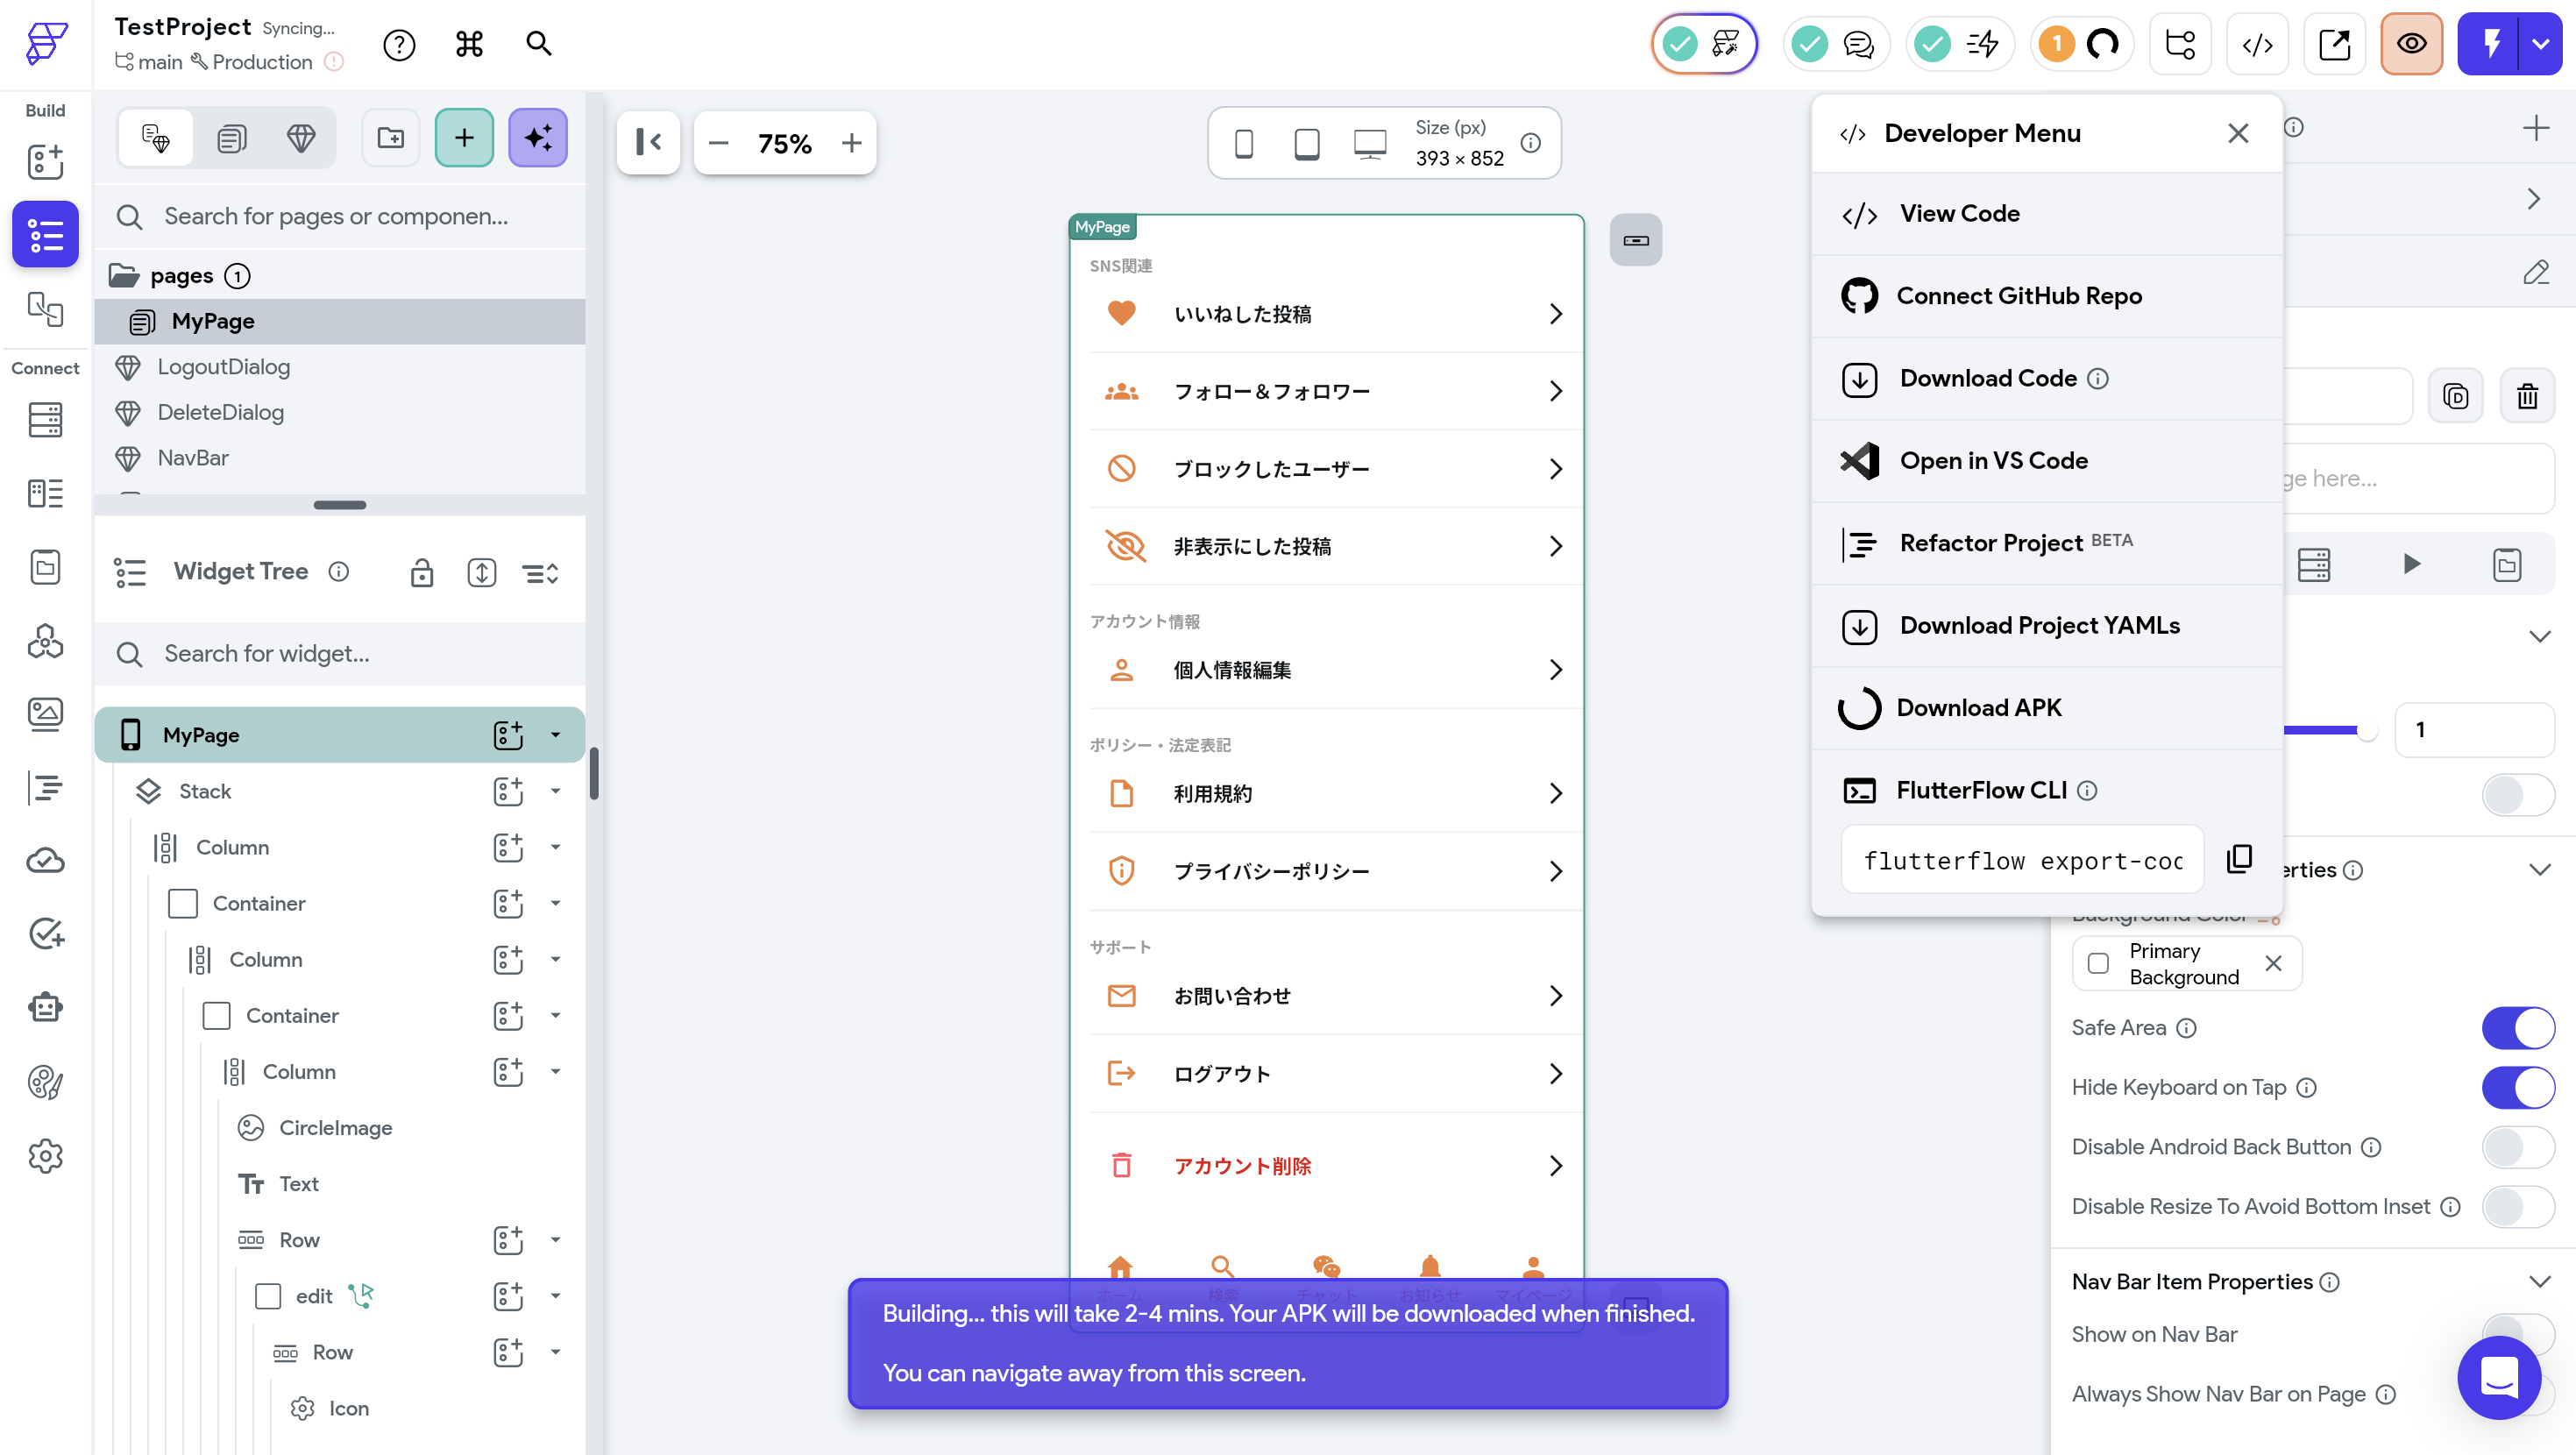Expand the Stack widget dropdown arrow

click(555, 791)
